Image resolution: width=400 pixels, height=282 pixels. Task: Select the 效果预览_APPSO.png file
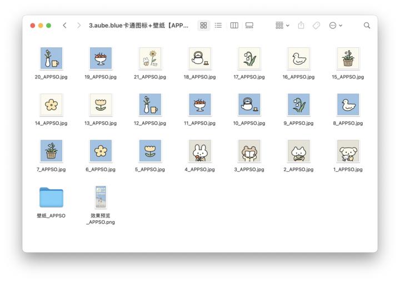tap(101, 197)
